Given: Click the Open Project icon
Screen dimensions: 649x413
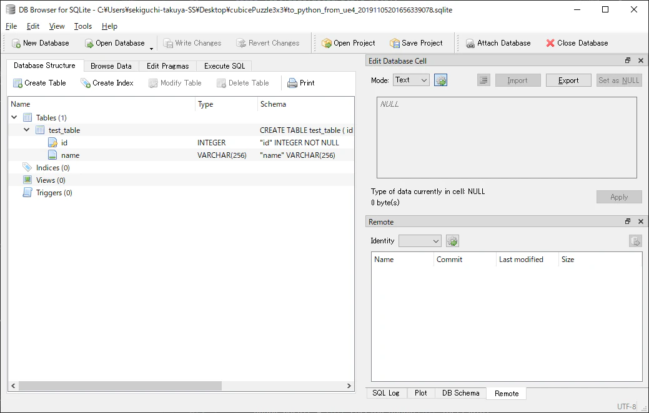Looking at the screenshot, I should coord(327,43).
